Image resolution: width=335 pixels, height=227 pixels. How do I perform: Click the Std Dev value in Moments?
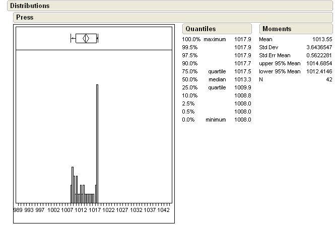tap(318, 47)
